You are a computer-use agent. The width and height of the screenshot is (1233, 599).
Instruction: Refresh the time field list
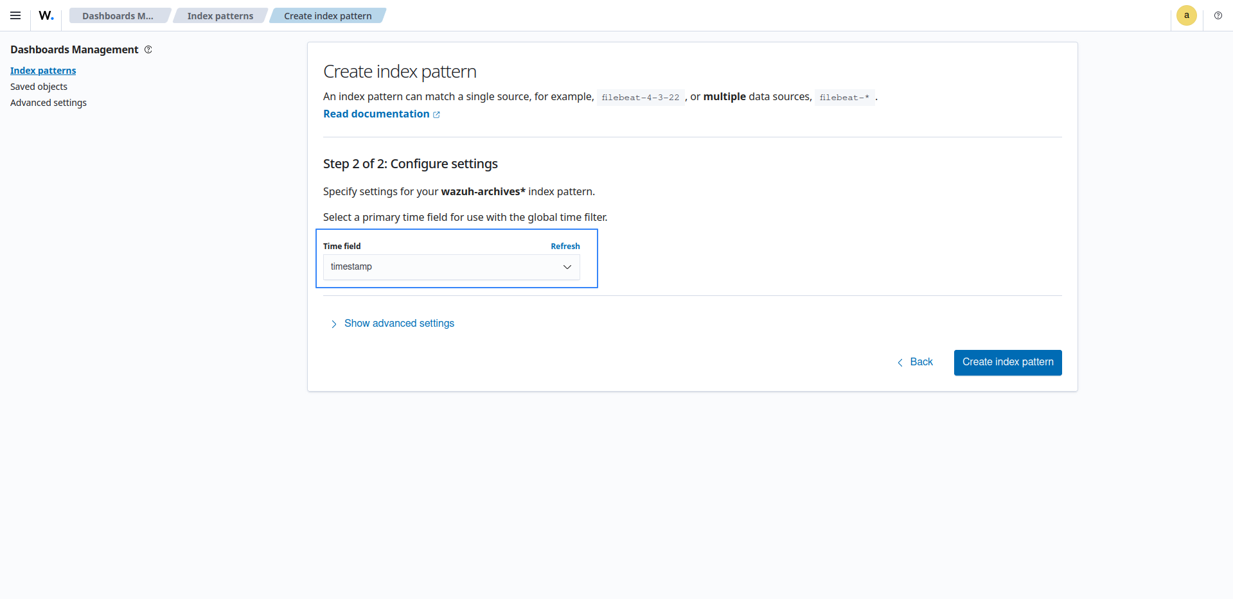tap(565, 247)
